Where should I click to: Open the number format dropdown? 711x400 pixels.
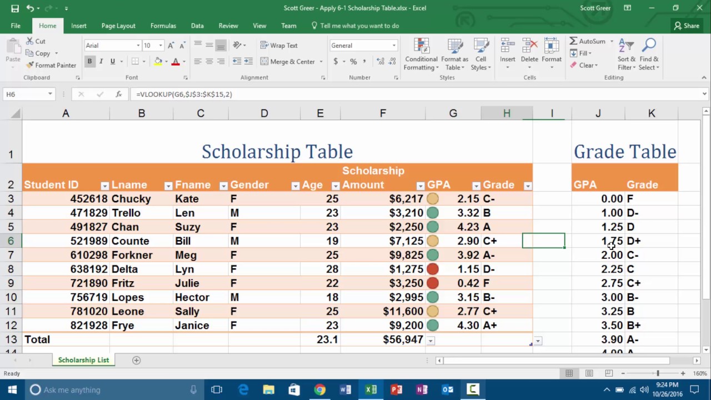(394, 46)
